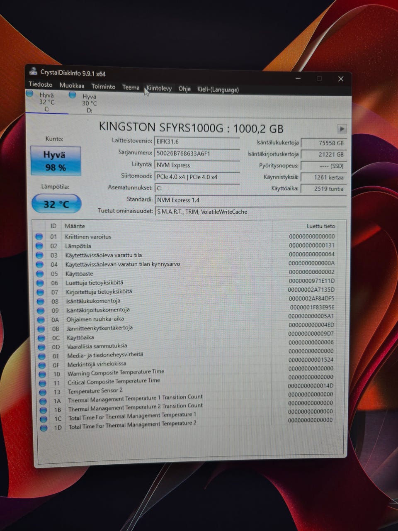Click the Standardi field NVM Express 1.4
The image size is (398, 531).
click(x=250, y=200)
